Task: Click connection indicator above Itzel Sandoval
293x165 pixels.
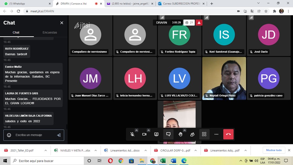Action: 206,18
